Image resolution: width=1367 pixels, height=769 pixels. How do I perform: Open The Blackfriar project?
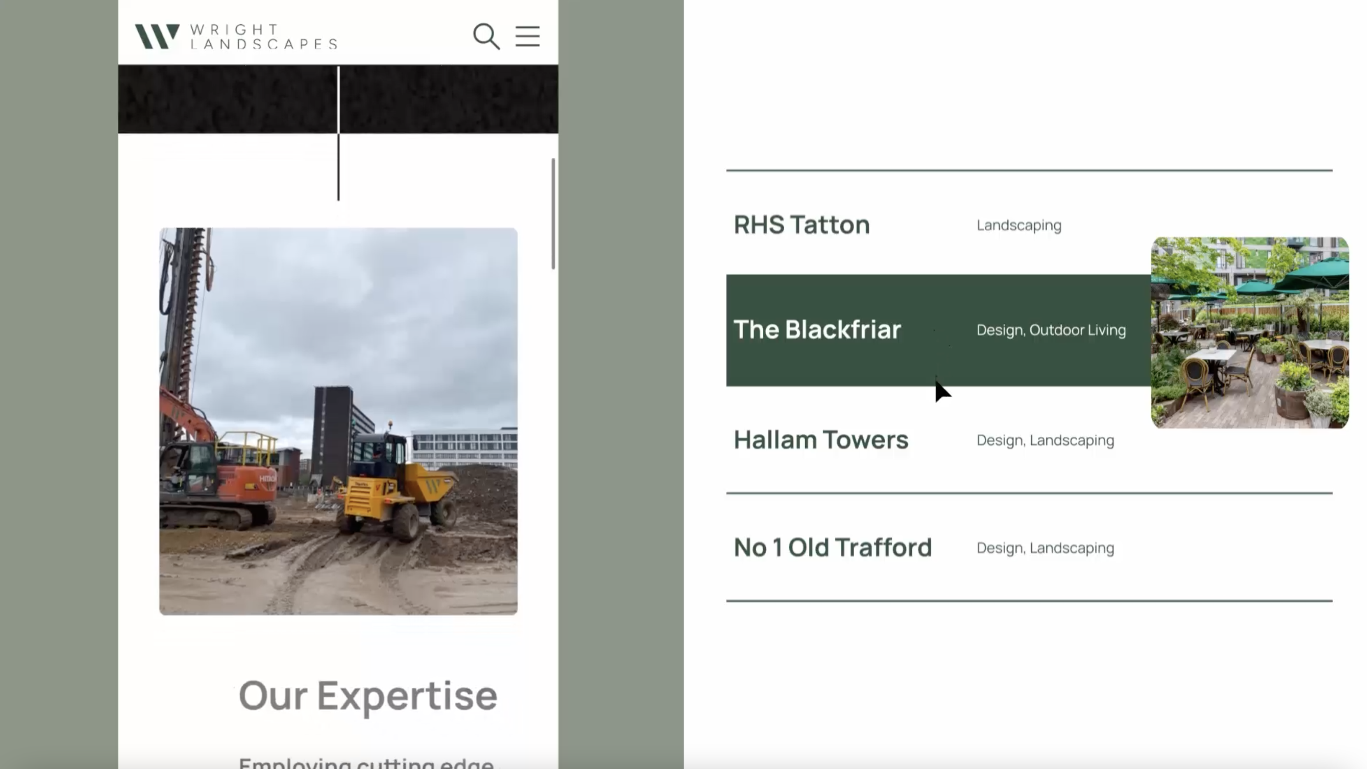817,329
